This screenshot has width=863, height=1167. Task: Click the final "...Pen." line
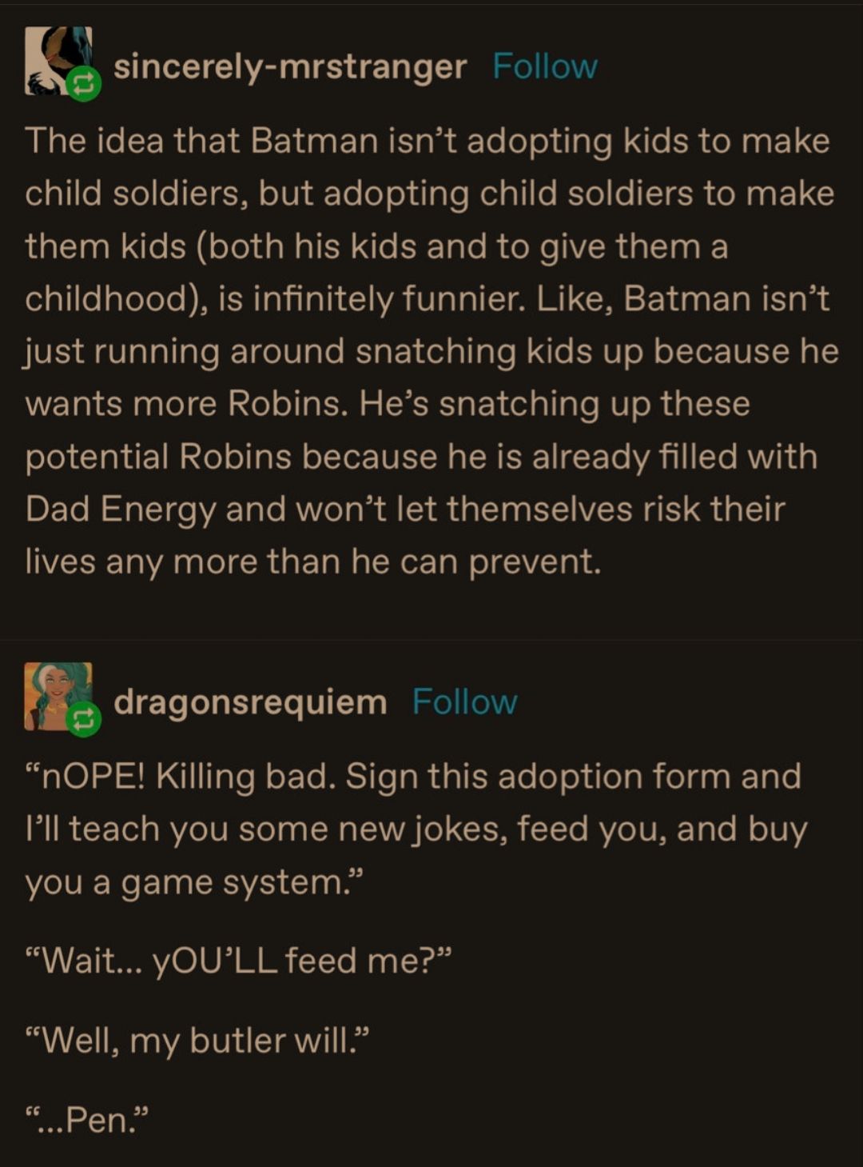87,1120
